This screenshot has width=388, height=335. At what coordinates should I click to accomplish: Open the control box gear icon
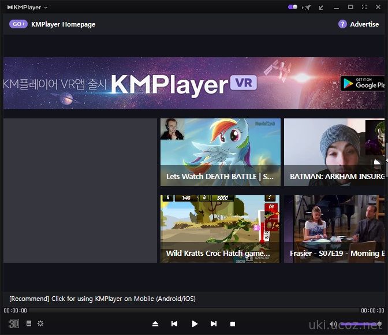click(40, 323)
